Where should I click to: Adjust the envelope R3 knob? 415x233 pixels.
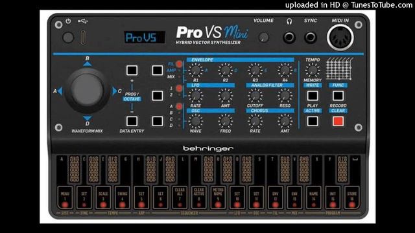[255, 71]
